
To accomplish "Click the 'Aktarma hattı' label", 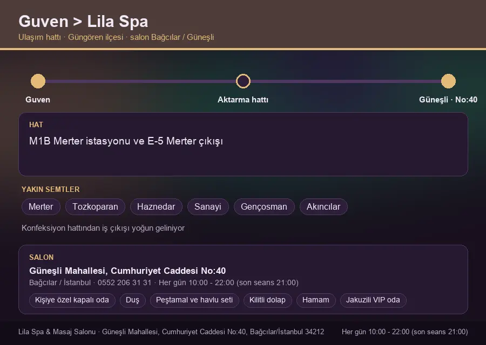I will click(243, 100).
